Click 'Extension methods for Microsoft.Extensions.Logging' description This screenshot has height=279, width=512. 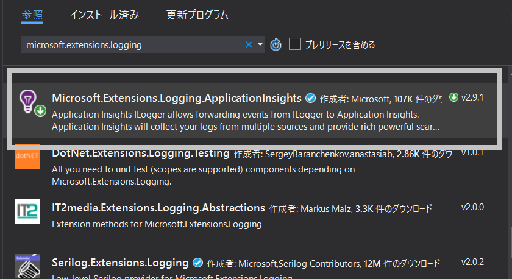coord(157,224)
